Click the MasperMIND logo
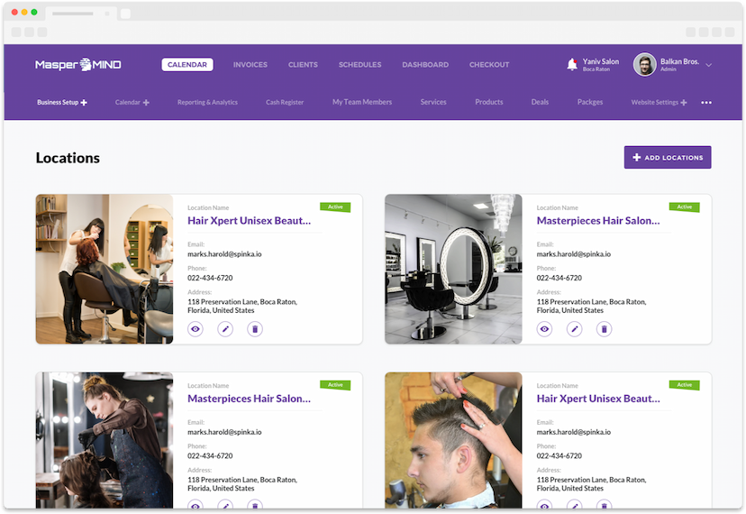746x514 pixels. pos(77,65)
